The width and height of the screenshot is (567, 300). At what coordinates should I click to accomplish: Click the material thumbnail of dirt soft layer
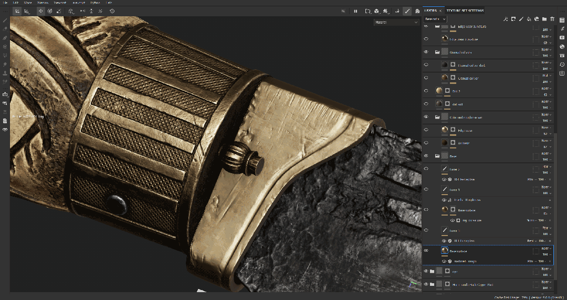click(439, 104)
